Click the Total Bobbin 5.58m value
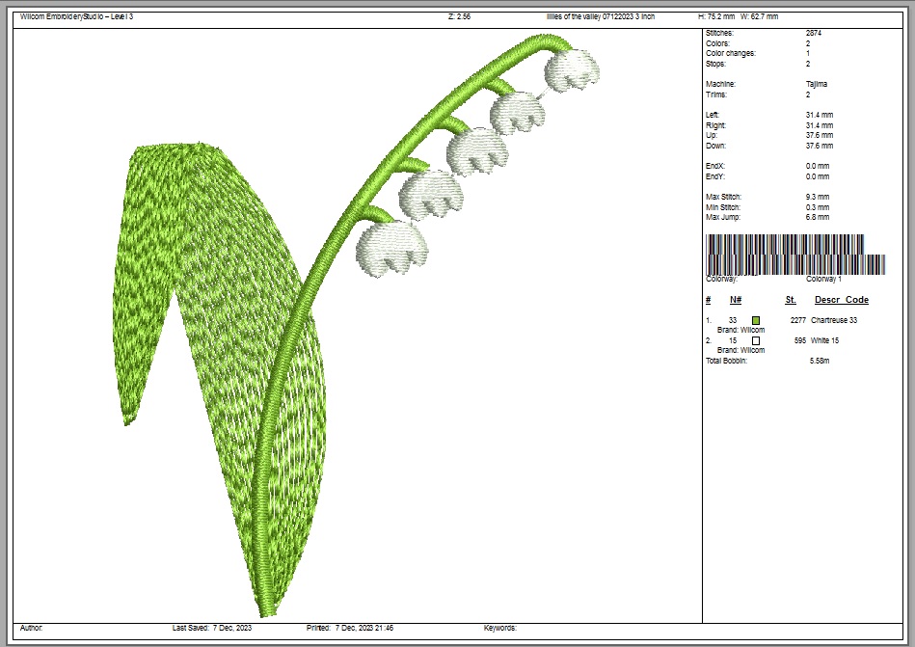The width and height of the screenshot is (915, 647). click(x=820, y=361)
